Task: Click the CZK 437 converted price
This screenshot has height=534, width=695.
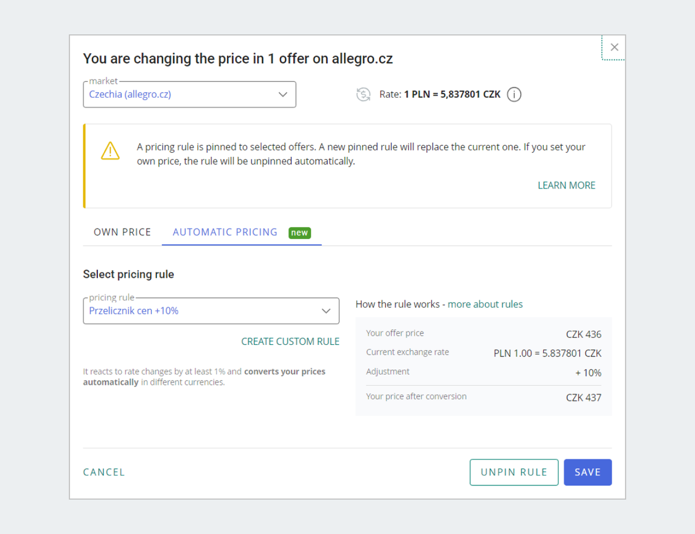Action: coord(584,398)
